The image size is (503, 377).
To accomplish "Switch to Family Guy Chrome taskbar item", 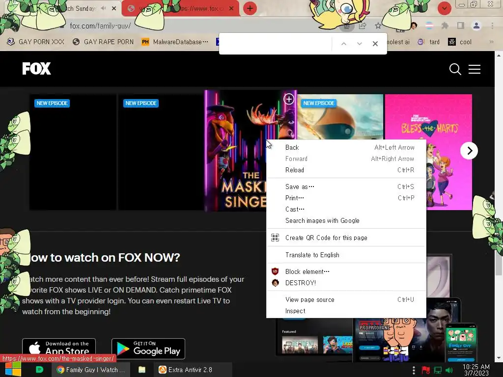I will click(x=91, y=370).
